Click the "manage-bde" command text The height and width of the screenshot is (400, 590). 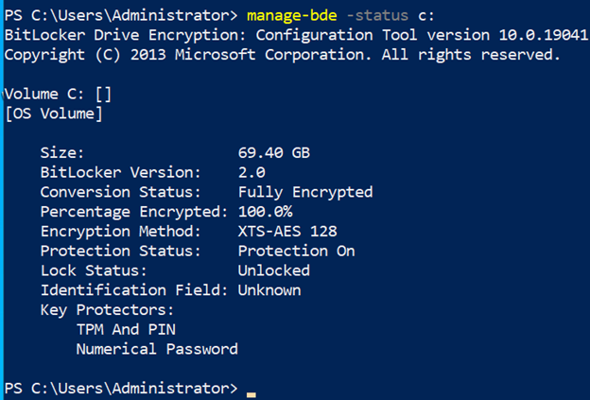click(x=294, y=15)
